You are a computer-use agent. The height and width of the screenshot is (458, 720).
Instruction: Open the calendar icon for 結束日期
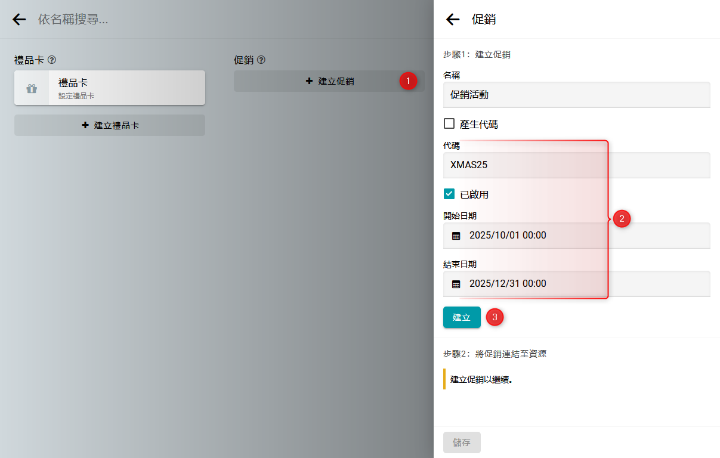[x=456, y=284]
